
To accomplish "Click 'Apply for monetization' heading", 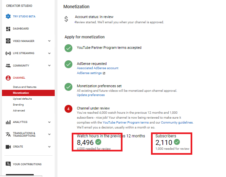I will tap(85, 37).
